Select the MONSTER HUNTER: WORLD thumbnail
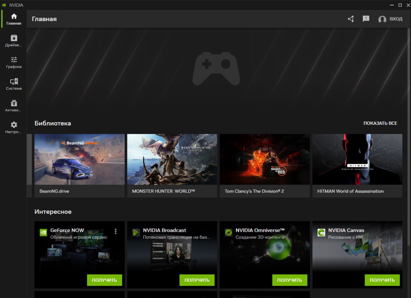The image size is (411, 298). coord(172,159)
